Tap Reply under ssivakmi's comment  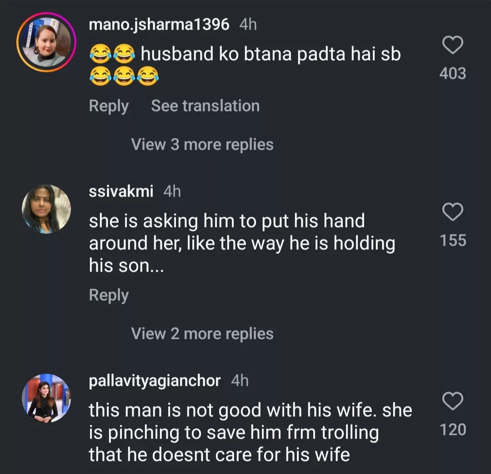pos(108,294)
